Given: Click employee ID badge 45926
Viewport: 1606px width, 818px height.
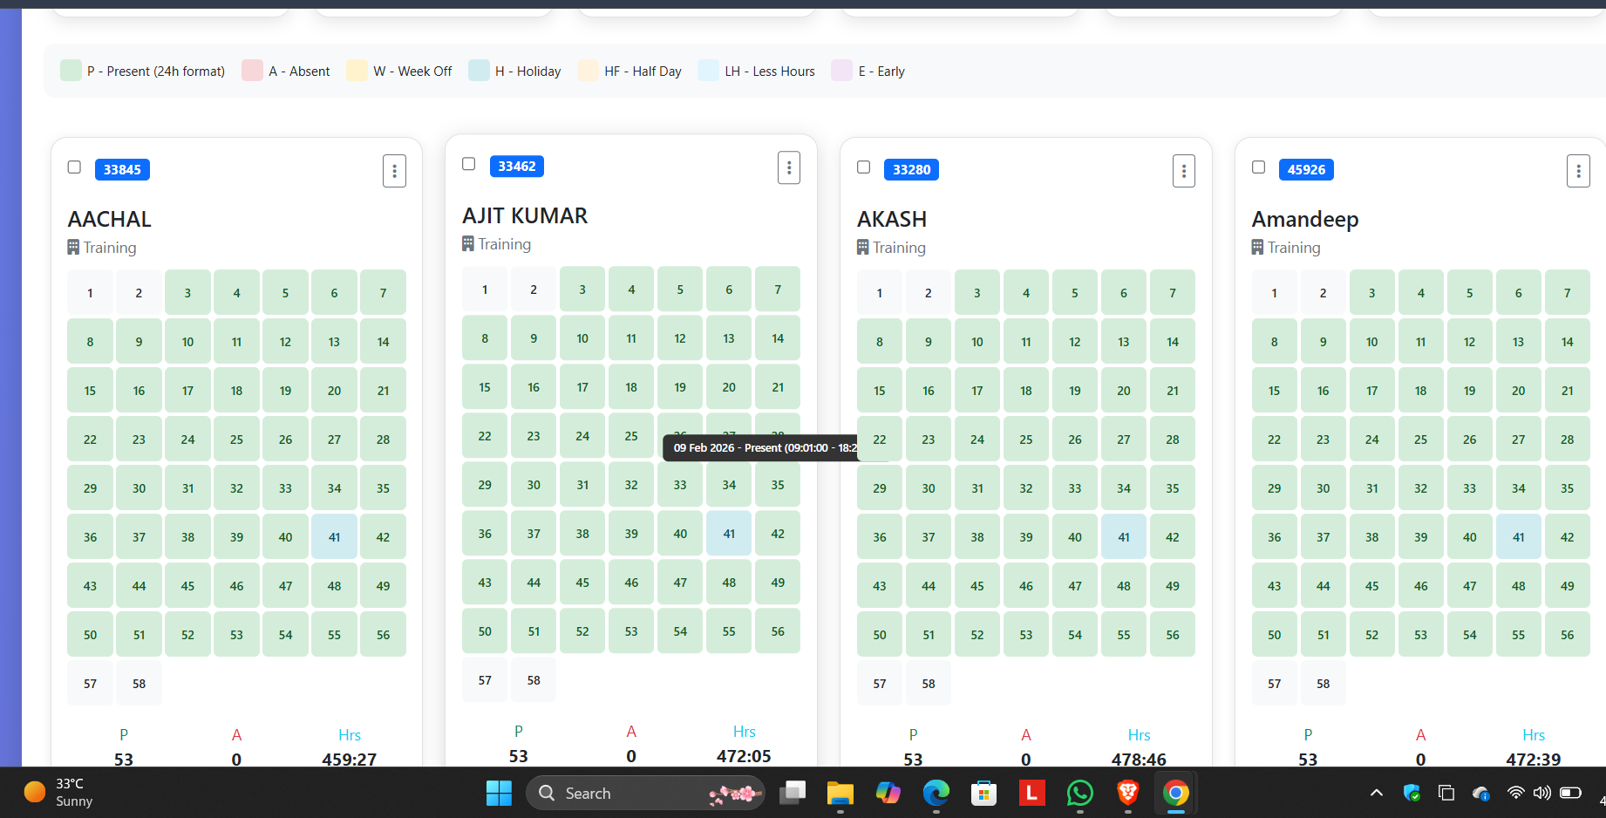Looking at the screenshot, I should [x=1306, y=169].
